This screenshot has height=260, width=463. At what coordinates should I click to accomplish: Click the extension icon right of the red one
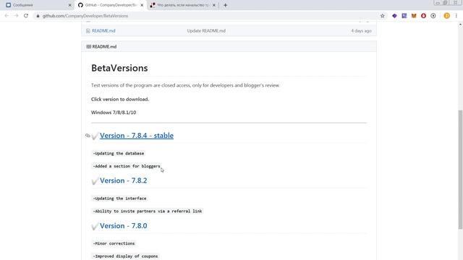click(433, 16)
